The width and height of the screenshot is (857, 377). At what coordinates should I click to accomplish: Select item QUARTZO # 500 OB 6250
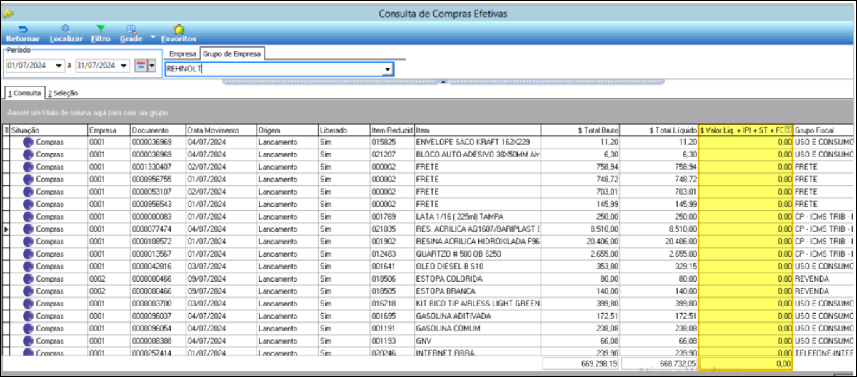pos(477,254)
